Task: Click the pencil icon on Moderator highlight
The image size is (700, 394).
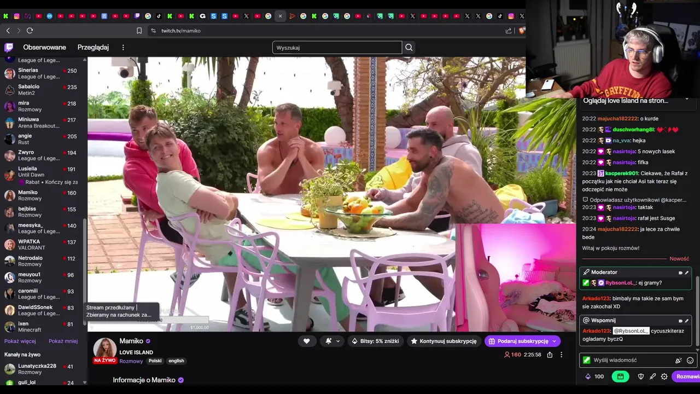Action: pos(687,273)
